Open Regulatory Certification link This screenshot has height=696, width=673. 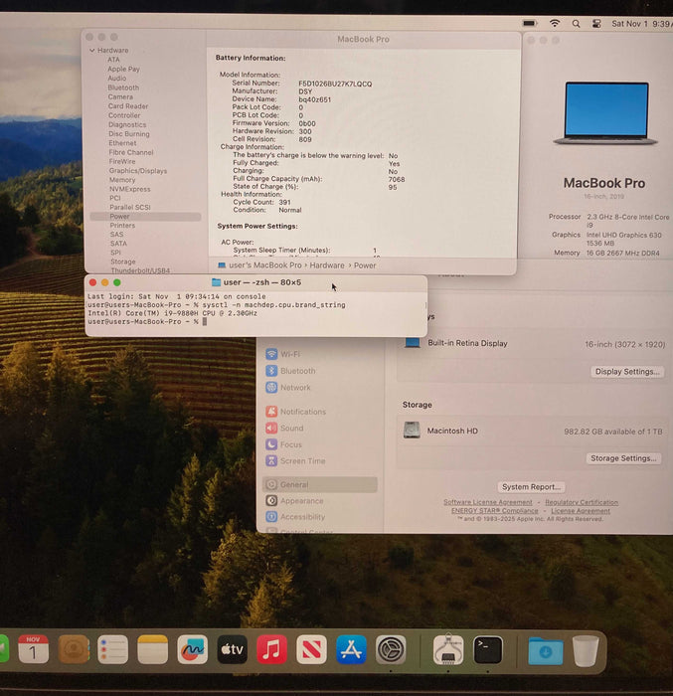582,502
